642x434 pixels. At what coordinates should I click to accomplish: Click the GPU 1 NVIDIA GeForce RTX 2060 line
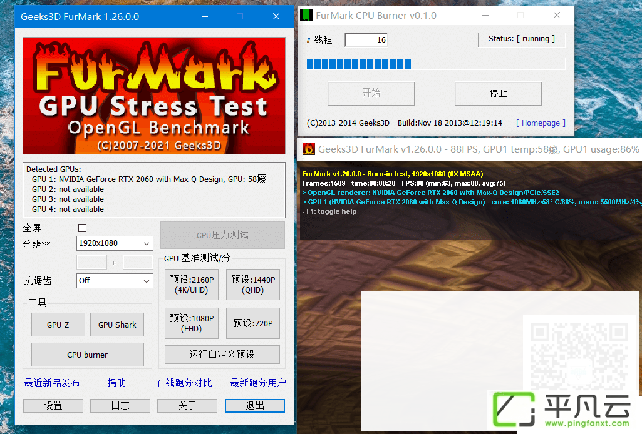146,179
